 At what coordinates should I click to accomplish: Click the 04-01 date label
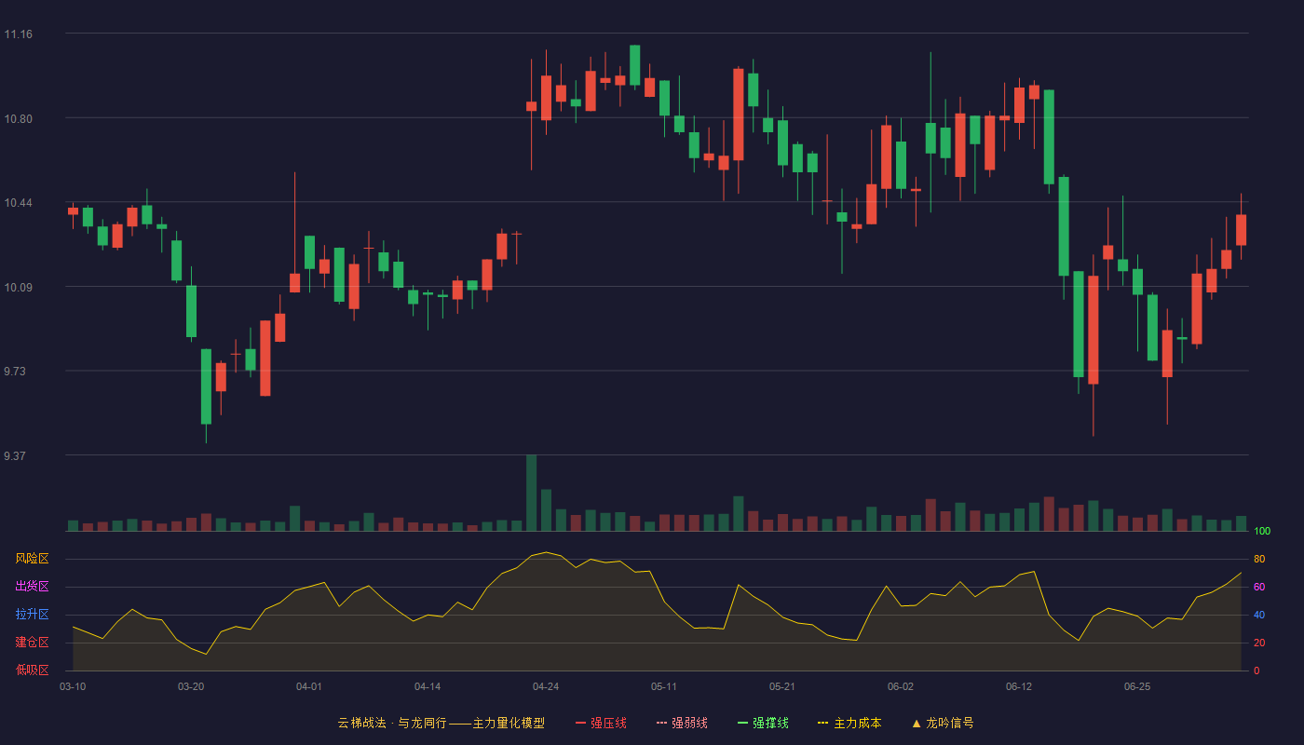point(309,686)
